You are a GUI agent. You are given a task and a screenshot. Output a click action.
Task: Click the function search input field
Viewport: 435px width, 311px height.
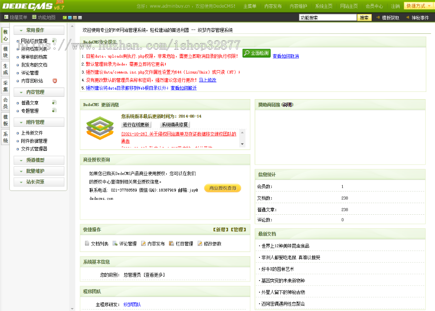(328, 17)
